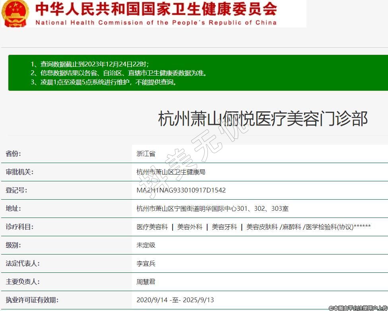
Task: Click the Chinese commission name in the header
Action: pos(156,9)
